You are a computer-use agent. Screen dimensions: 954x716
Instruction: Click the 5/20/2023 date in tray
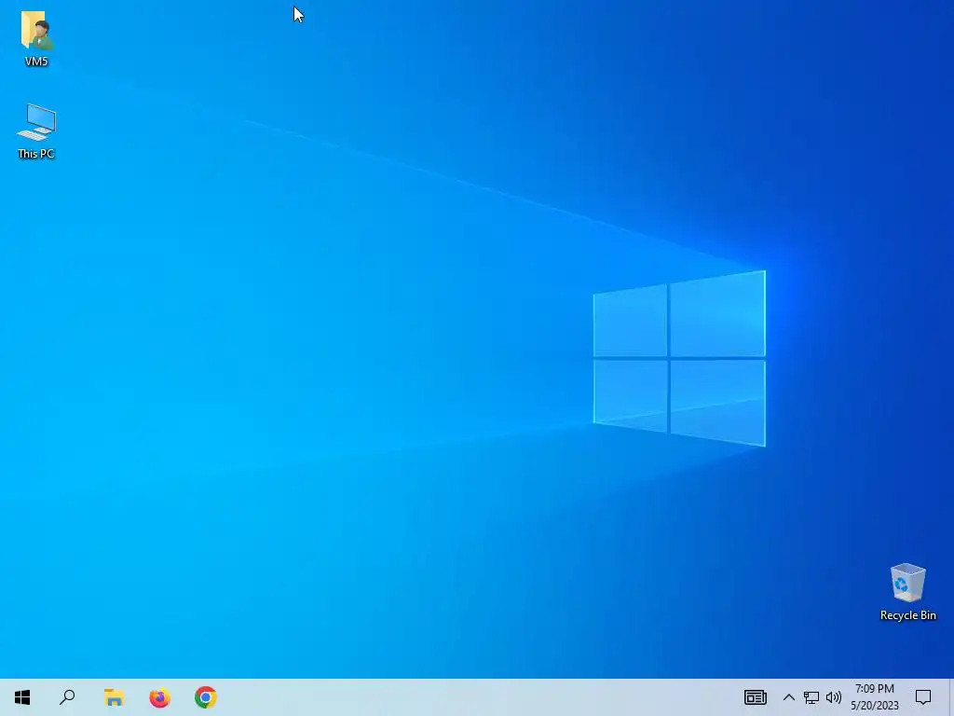tap(874, 706)
